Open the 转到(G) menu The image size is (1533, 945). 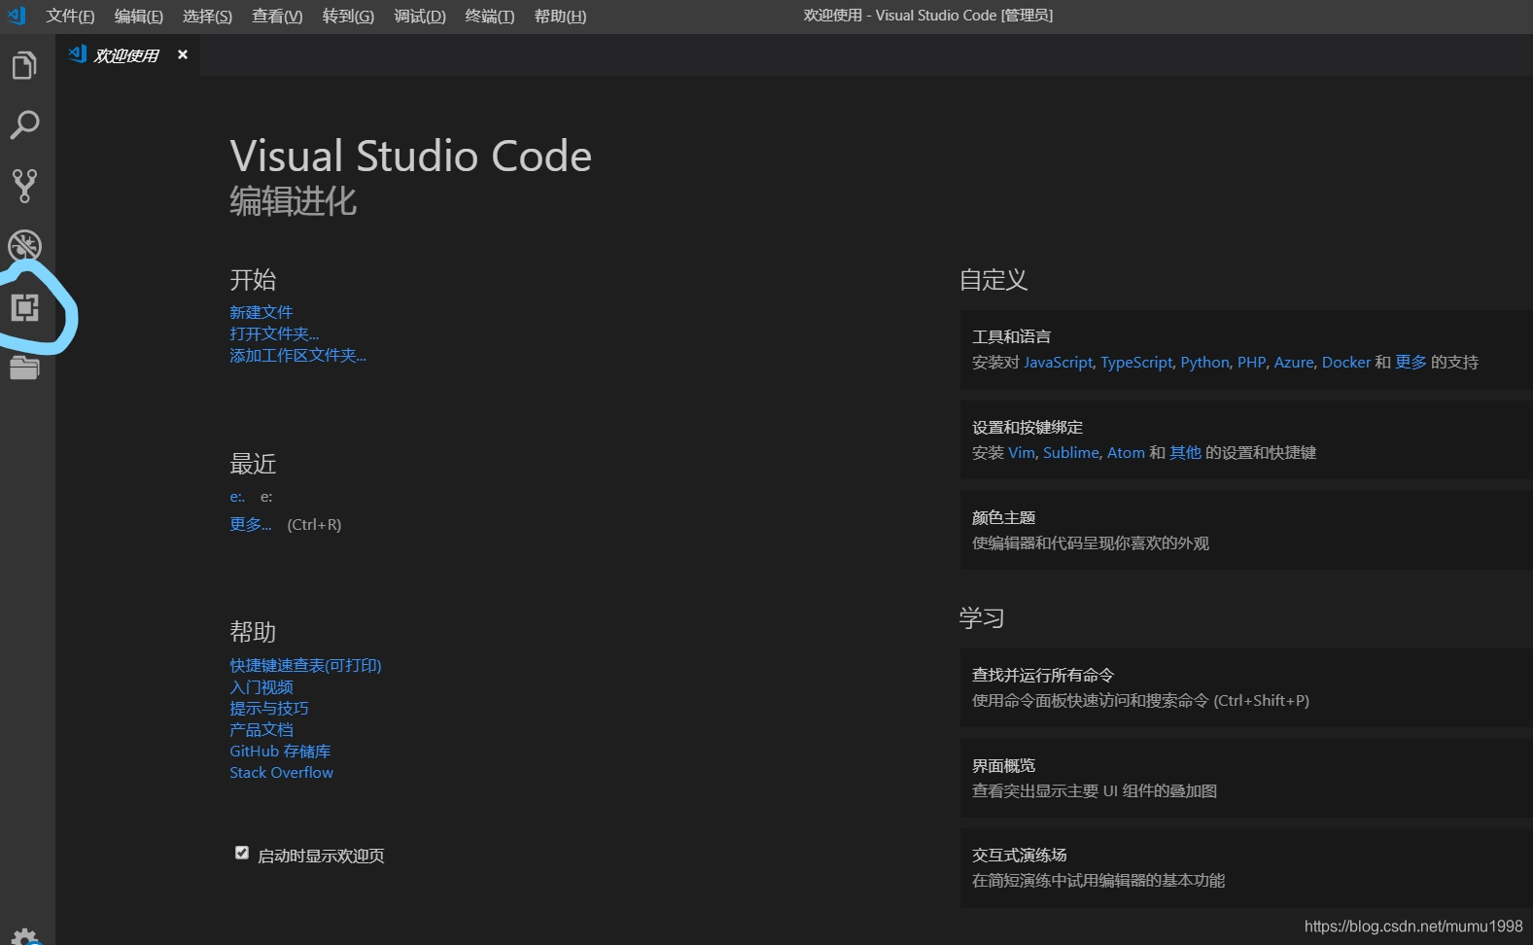348,17
